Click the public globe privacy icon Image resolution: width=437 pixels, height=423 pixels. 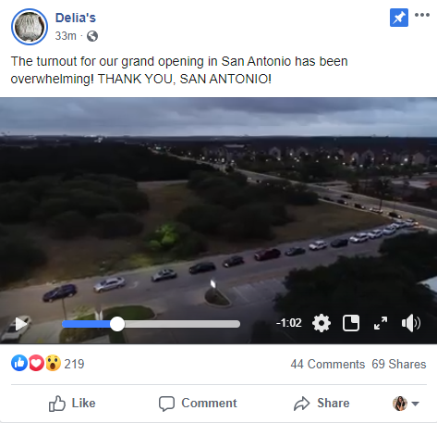point(92,36)
